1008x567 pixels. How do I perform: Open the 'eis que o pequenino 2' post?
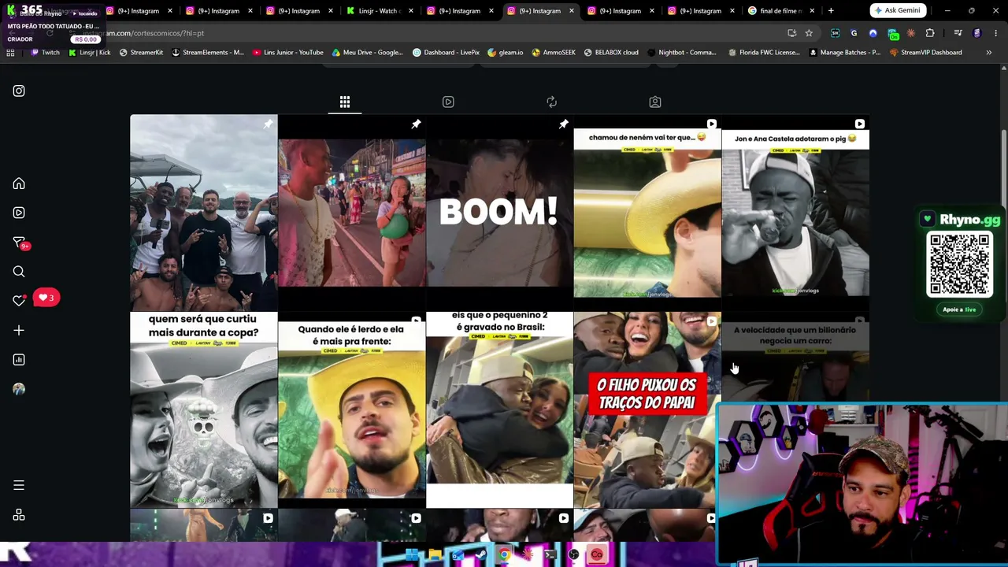click(x=499, y=409)
